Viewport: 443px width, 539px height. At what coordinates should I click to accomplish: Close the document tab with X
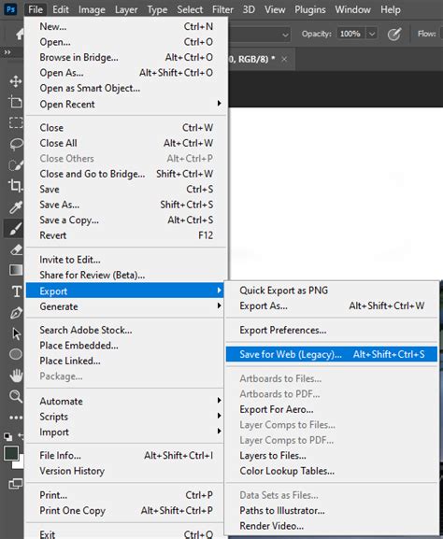point(284,59)
